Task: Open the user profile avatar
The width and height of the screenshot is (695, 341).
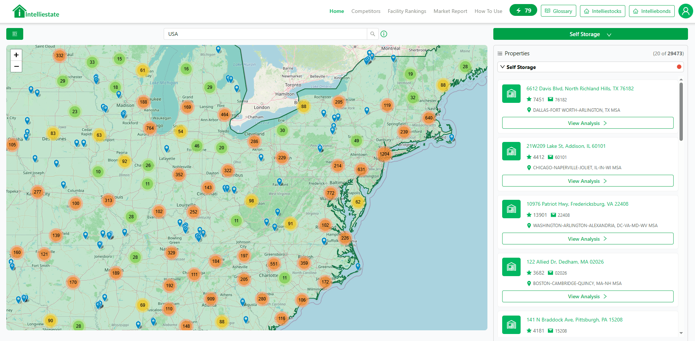Action: [x=685, y=11]
